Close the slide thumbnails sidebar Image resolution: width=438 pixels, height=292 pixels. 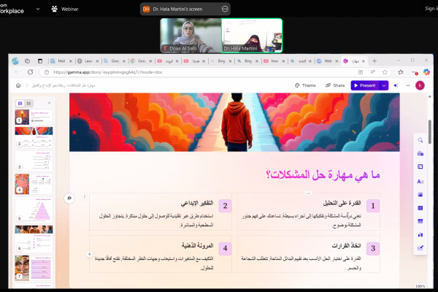click(x=50, y=104)
